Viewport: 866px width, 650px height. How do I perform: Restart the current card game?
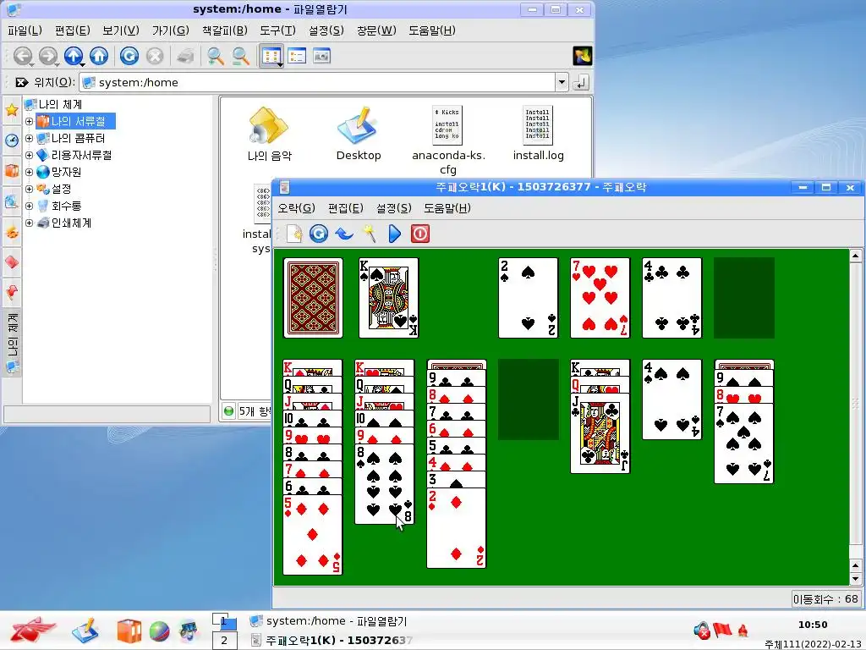(319, 234)
